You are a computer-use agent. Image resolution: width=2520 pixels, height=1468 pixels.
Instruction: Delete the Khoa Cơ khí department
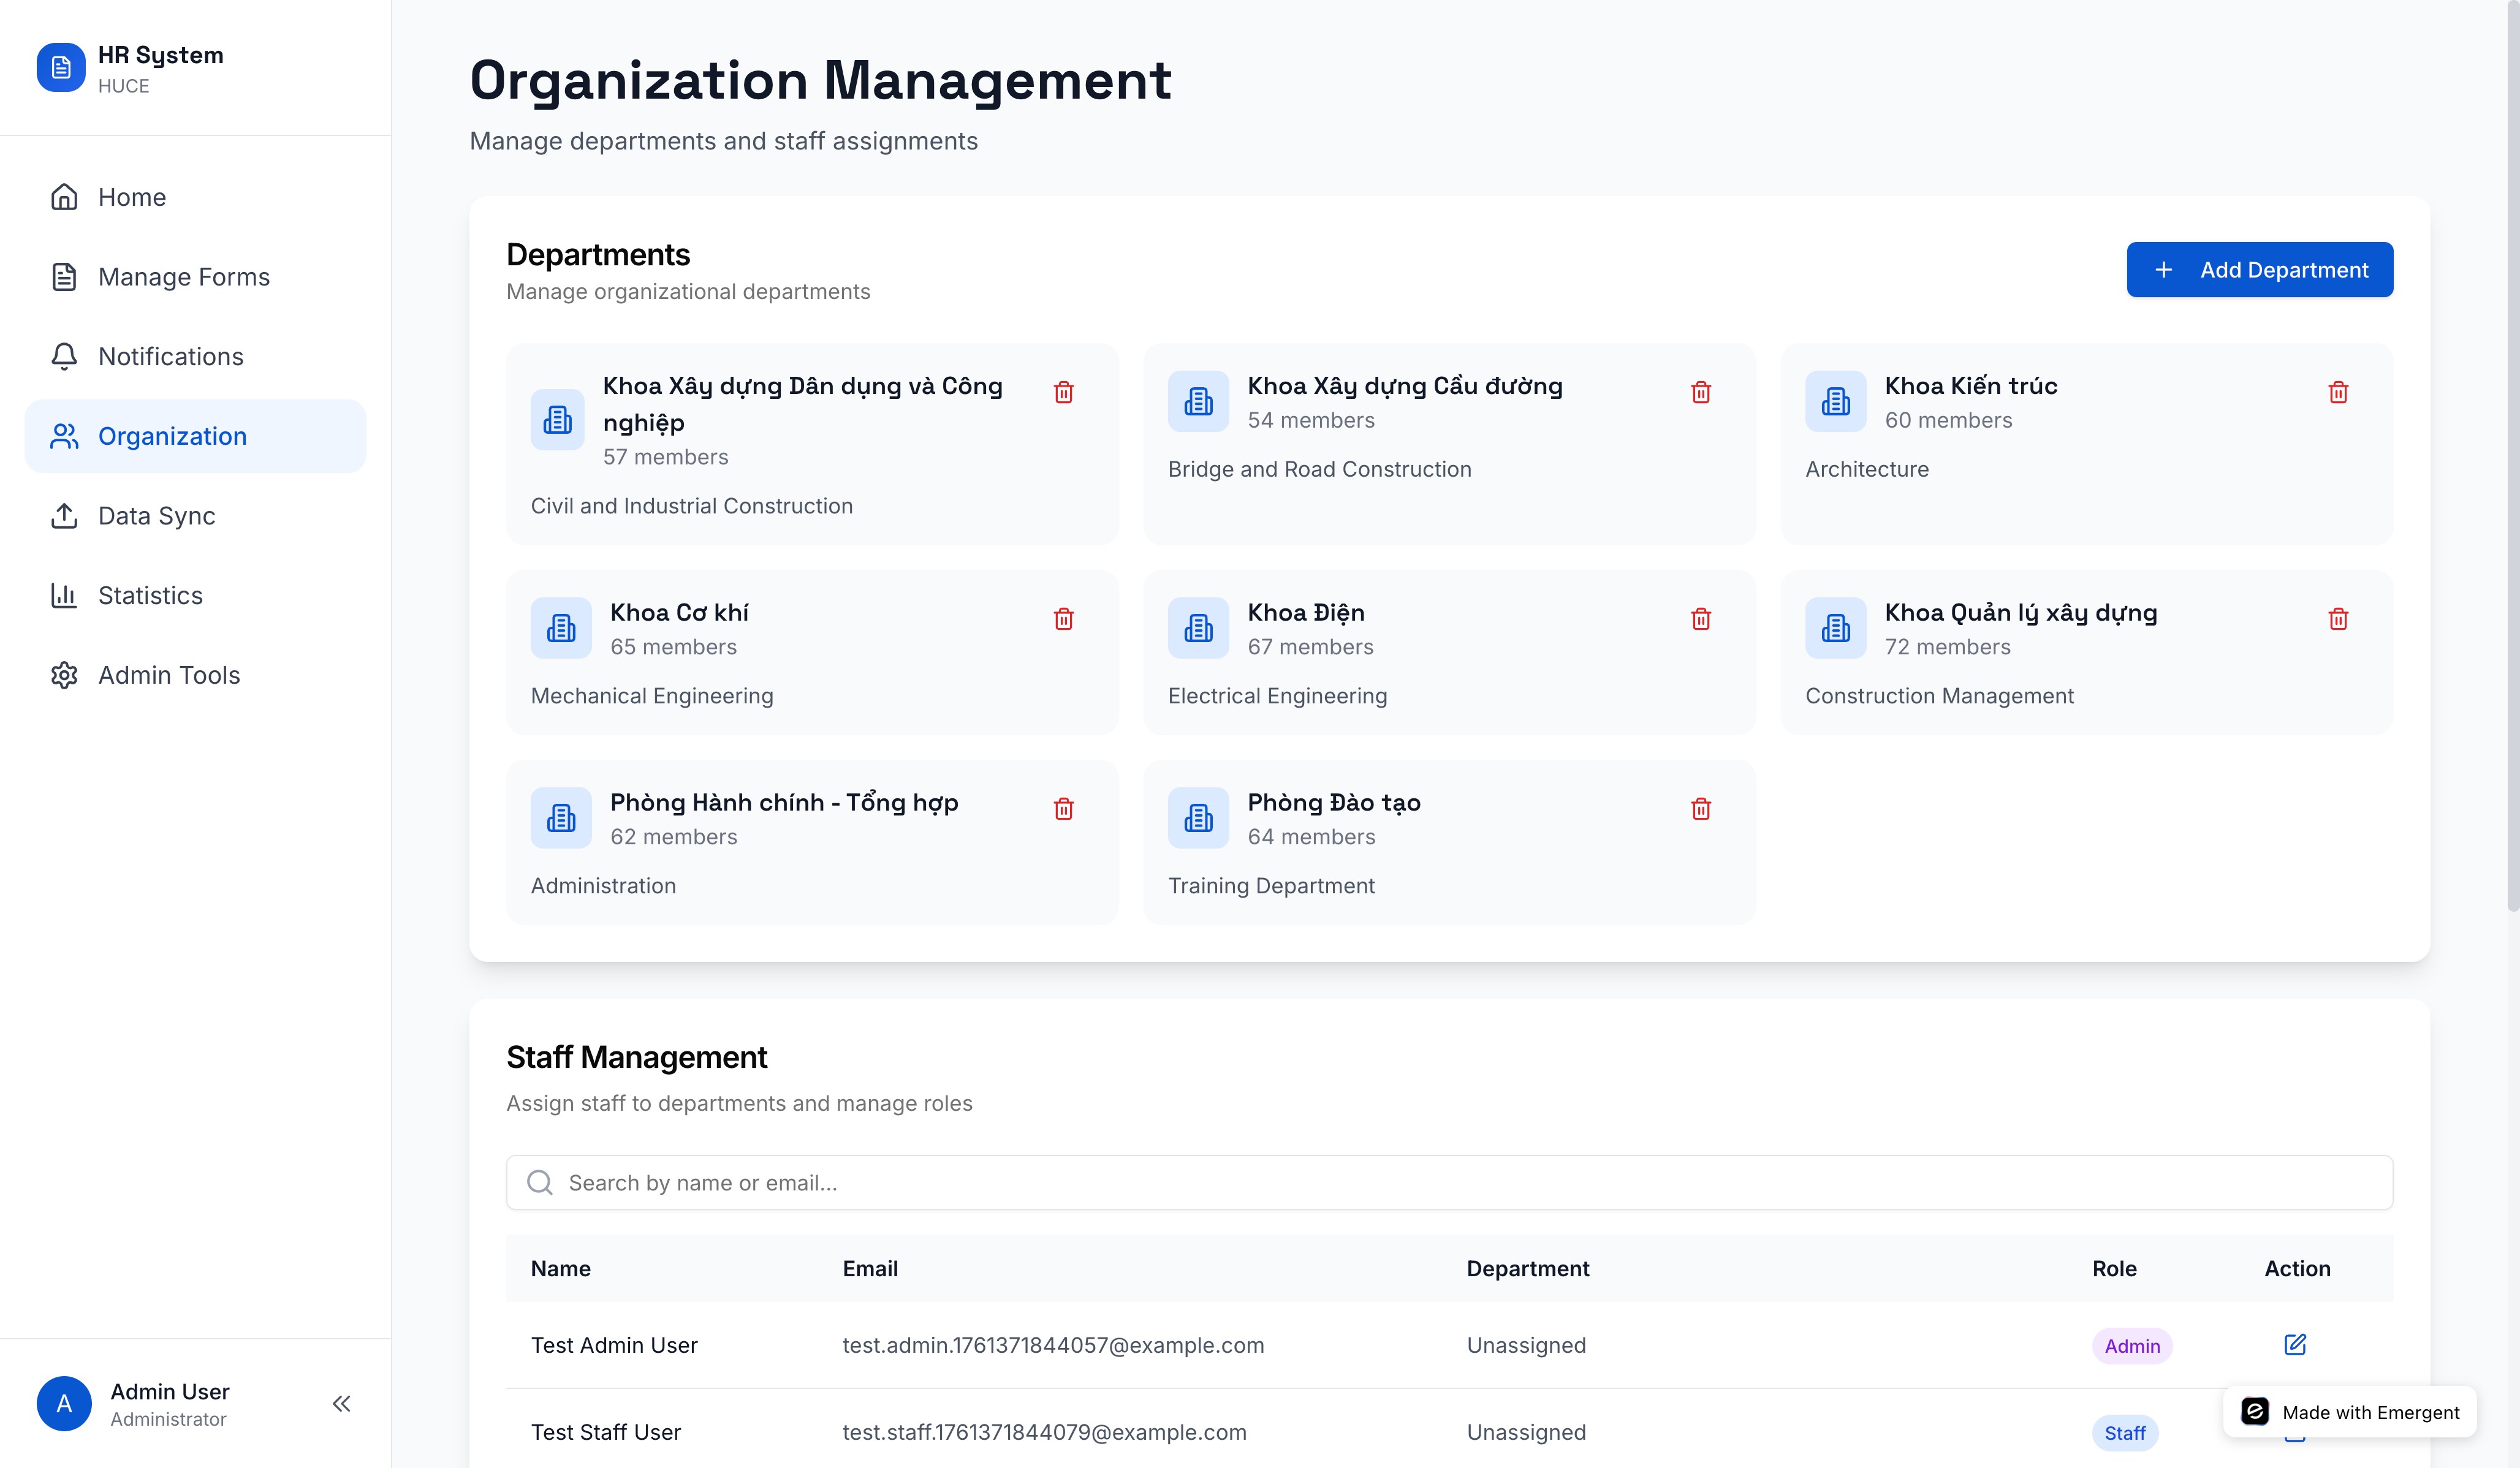point(1063,619)
